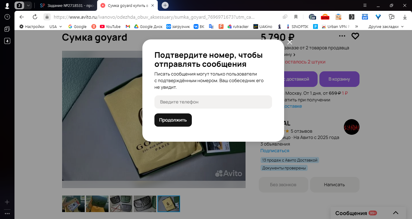Close the 'Сумка goyard' tab
The width and height of the screenshot is (412, 219).
click(x=152, y=5)
